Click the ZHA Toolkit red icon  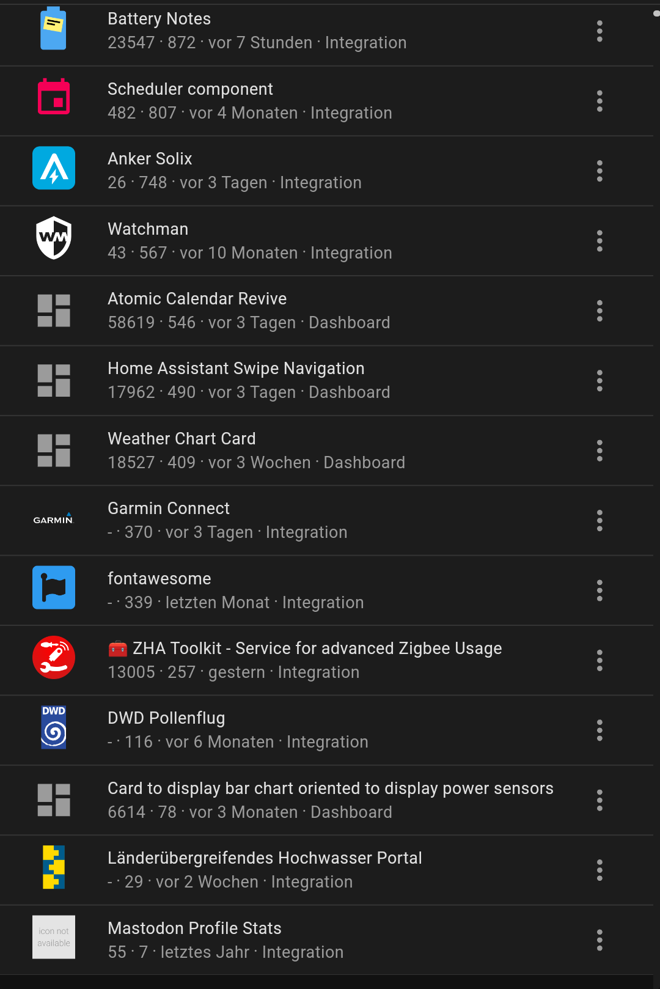(54, 658)
